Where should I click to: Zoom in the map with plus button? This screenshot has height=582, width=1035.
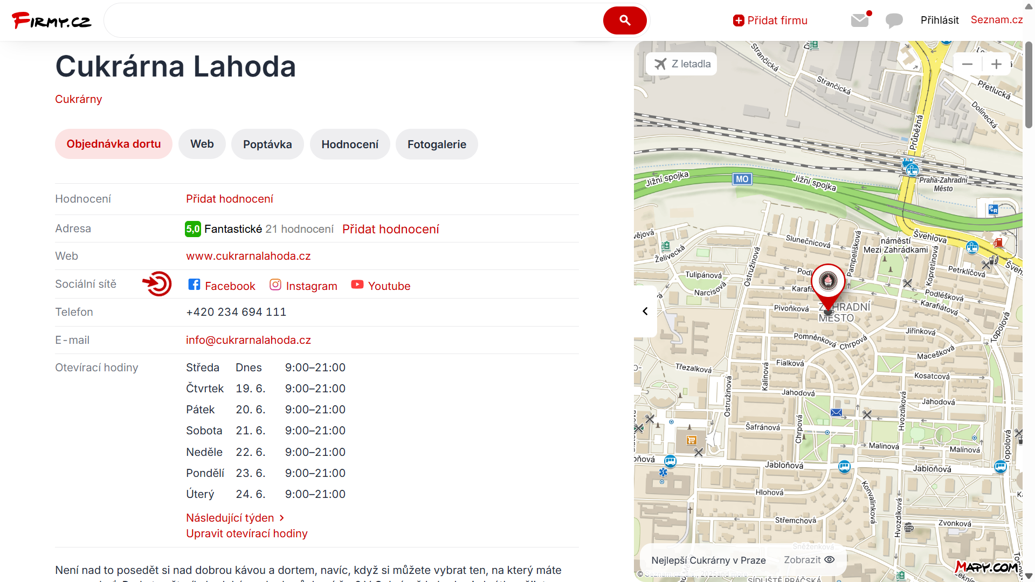(x=996, y=64)
